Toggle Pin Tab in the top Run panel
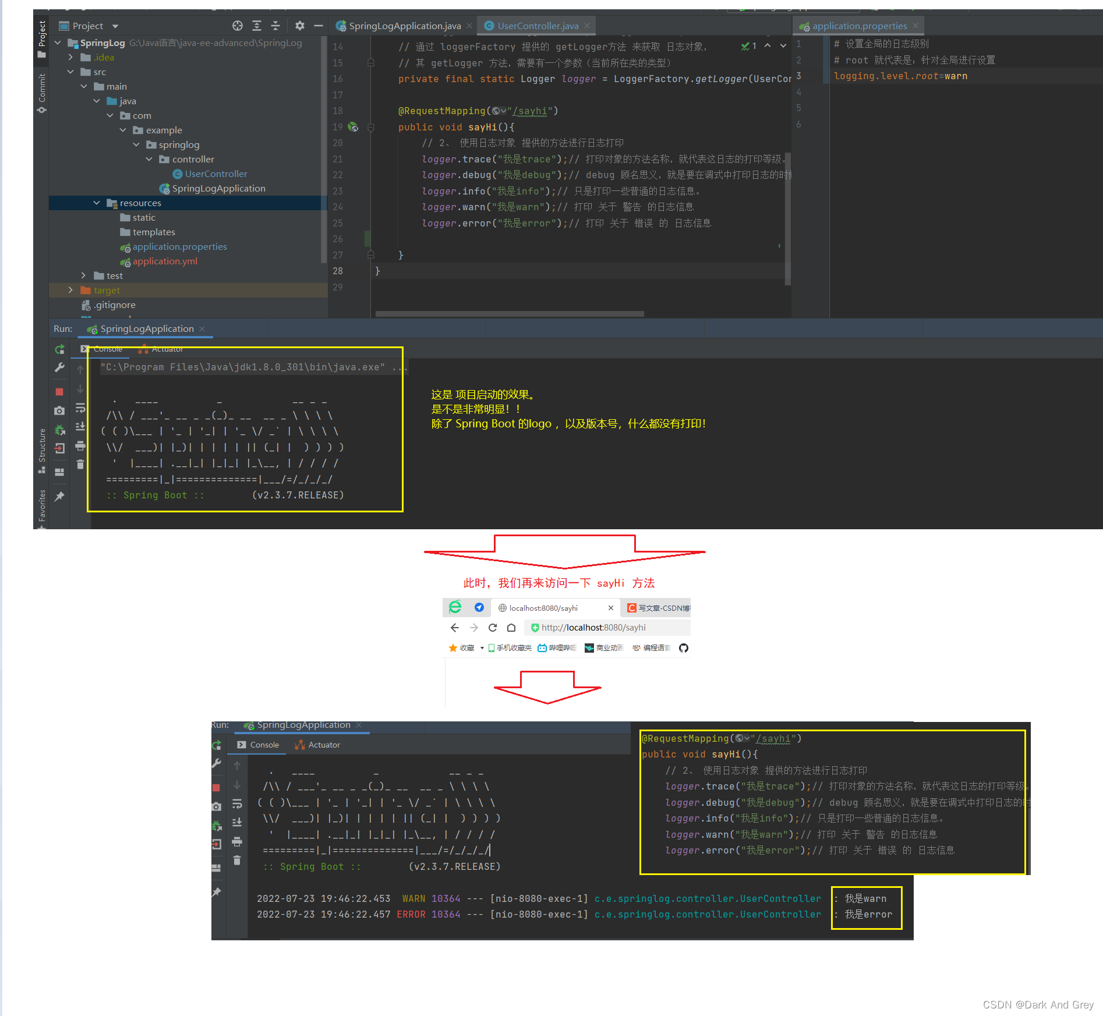The width and height of the screenshot is (1103, 1016). 59,496
